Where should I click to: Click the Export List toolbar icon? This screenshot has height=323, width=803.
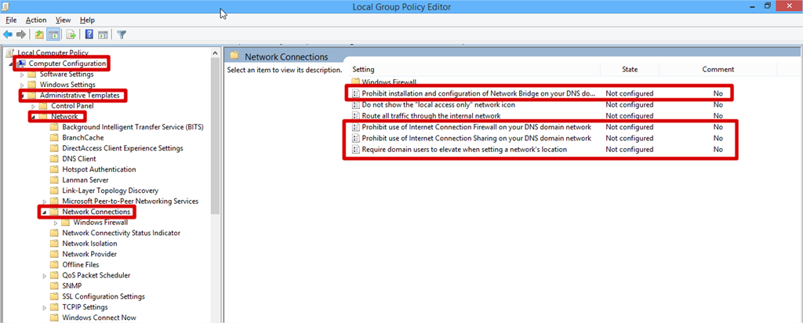click(x=71, y=34)
